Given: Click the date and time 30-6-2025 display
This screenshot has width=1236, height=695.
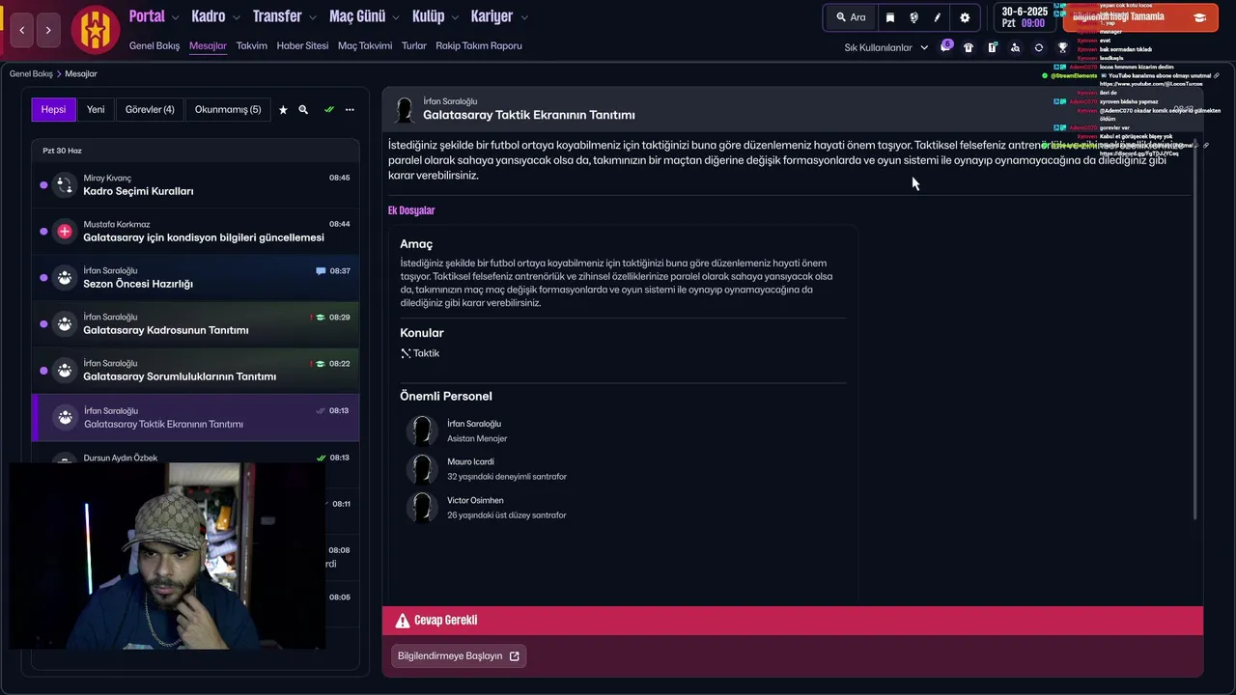Looking at the screenshot, I should (x=1024, y=17).
